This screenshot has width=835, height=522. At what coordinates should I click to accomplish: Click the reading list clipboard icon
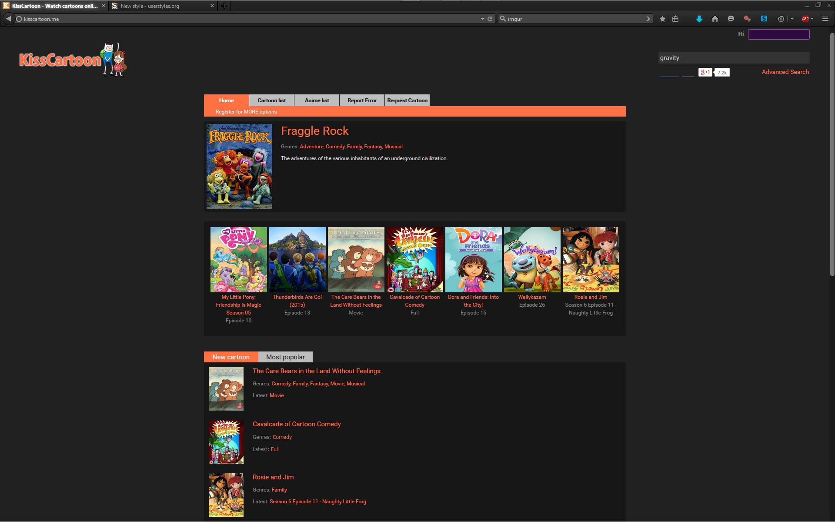tap(675, 19)
